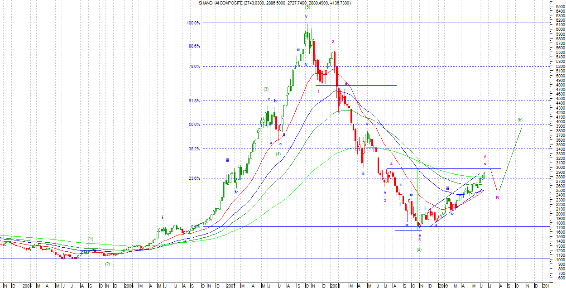566x288 pixels.
Task: Click the green (b) projected target label
Action: [520, 120]
